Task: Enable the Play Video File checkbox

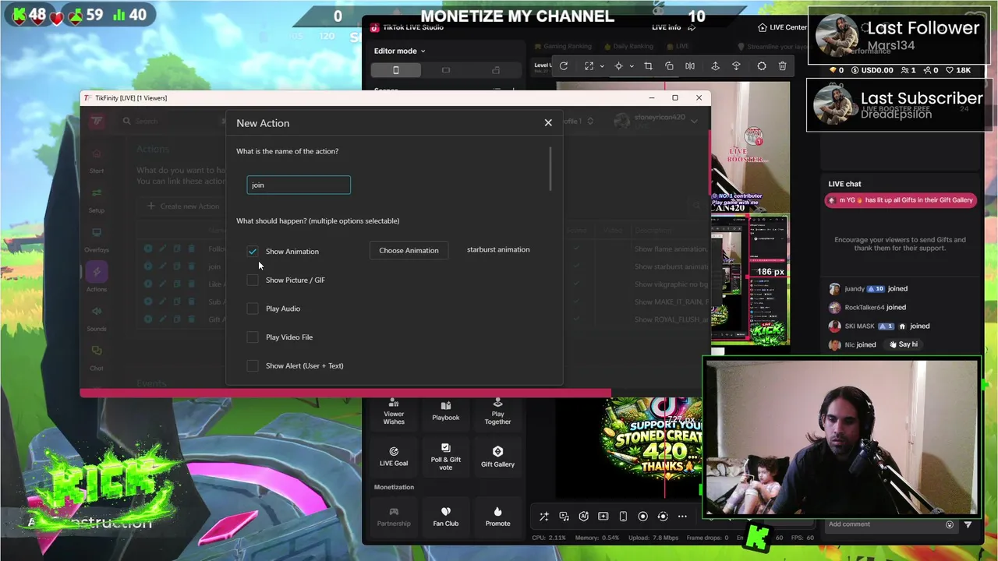Action: pos(253,337)
